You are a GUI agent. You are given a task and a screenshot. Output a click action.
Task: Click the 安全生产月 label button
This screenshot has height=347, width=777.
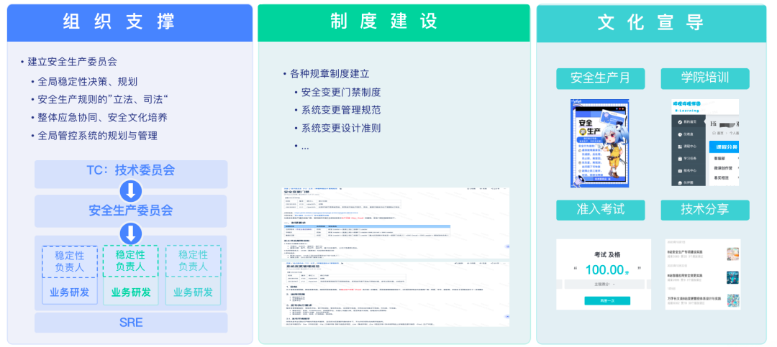point(600,79)
